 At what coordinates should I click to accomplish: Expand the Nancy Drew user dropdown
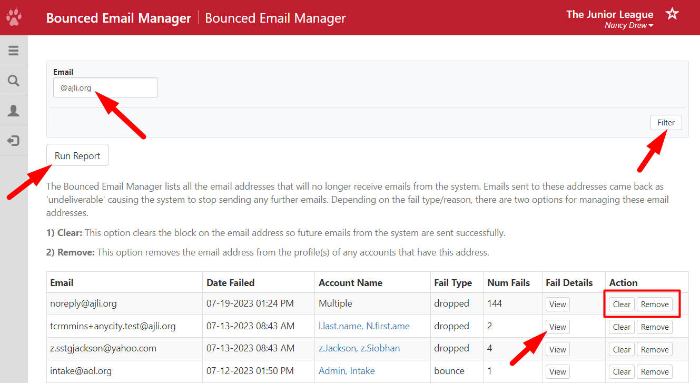pos(629,25)
